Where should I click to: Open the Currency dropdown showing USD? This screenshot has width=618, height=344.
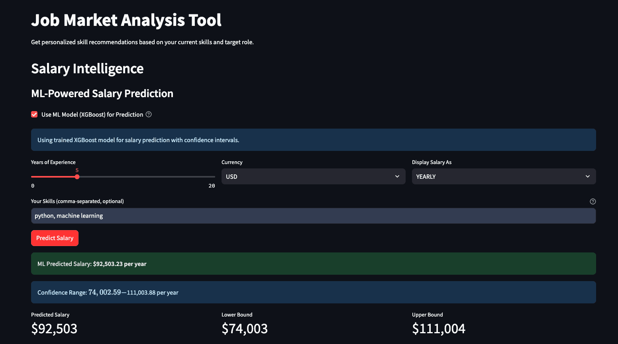pyautogui.click(x=314, y=176)
